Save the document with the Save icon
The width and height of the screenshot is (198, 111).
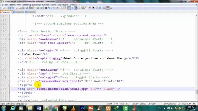9,8
